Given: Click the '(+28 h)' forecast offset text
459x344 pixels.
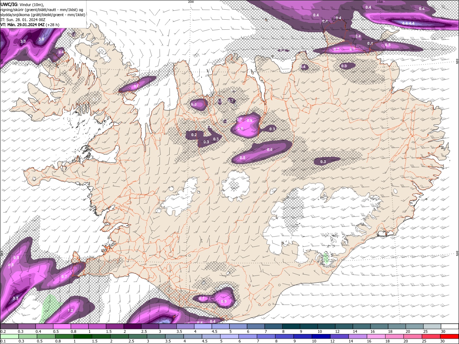Looking at the screenshot, I should [x=52, y=25].
